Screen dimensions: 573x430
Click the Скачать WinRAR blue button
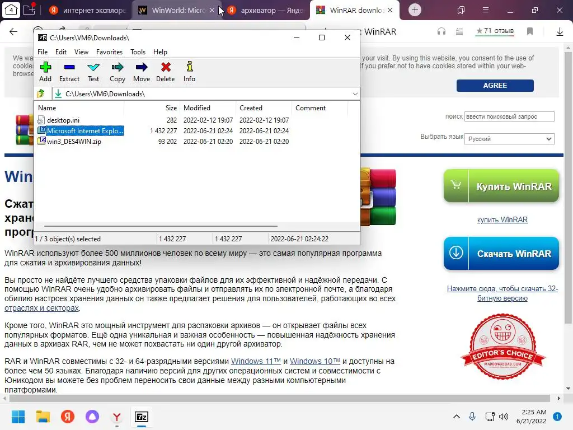[x=501, y=254]
